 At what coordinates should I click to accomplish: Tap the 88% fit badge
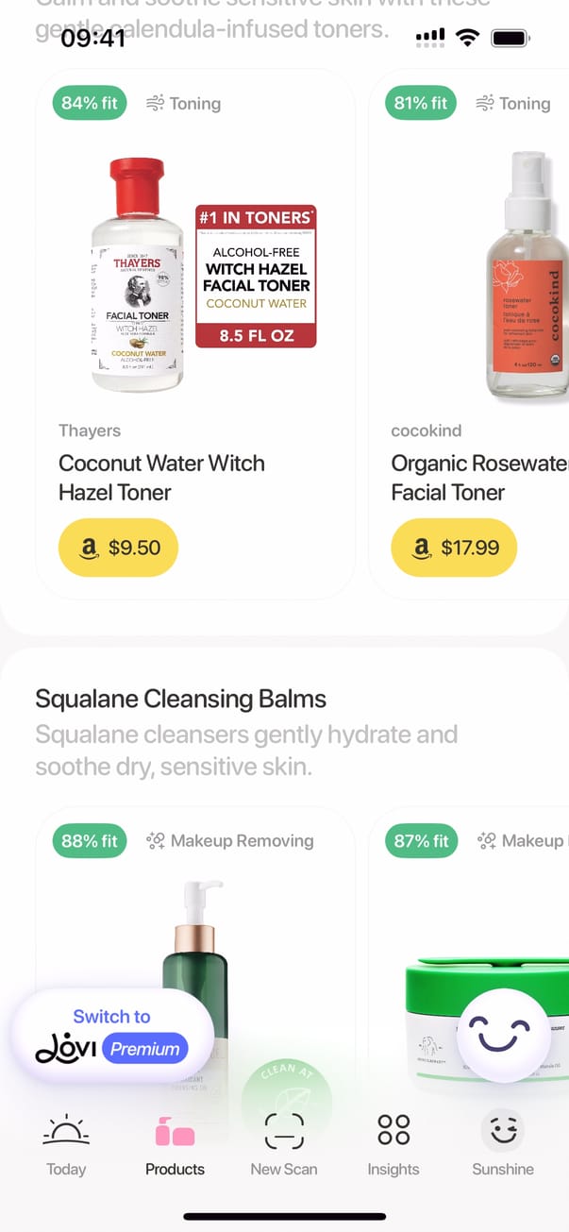90,840
